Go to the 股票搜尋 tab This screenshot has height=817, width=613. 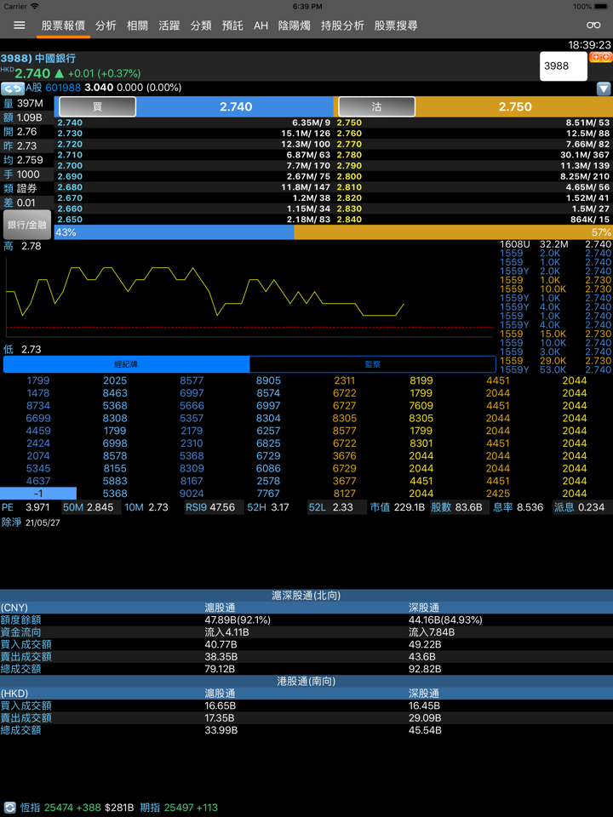tap(396, 26)
